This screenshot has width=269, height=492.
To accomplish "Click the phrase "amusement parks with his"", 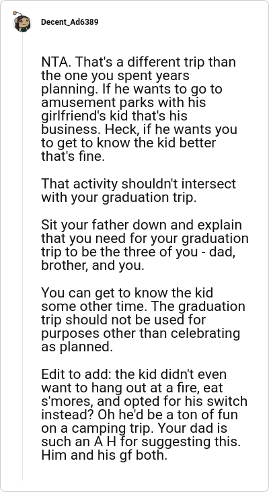I will tap(123, 102).
